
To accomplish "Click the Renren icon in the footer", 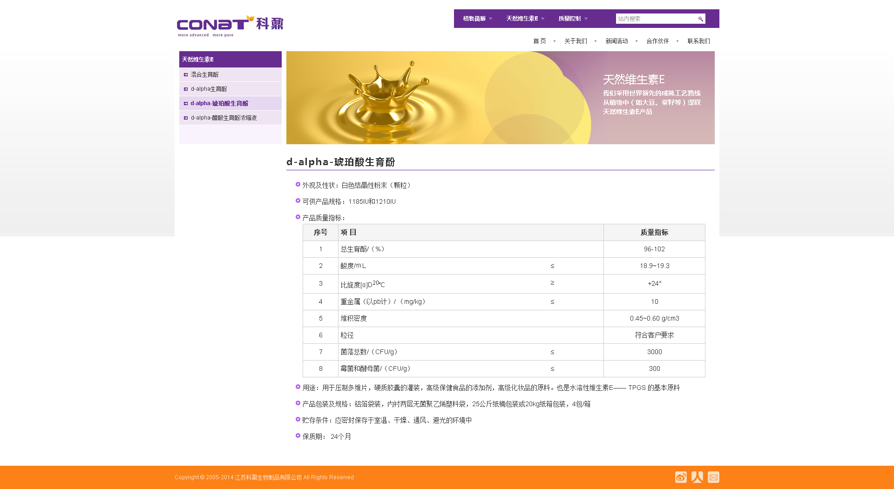I will 697,477.
